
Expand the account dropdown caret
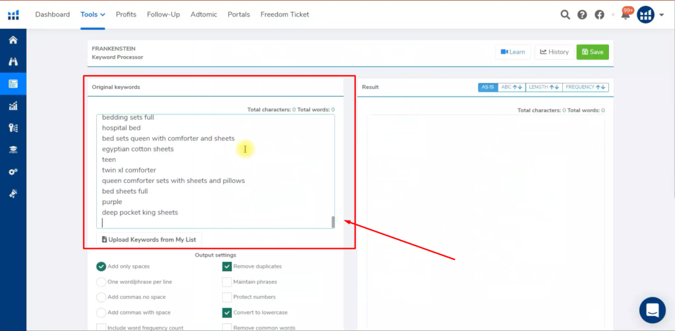tap(661, 15)
